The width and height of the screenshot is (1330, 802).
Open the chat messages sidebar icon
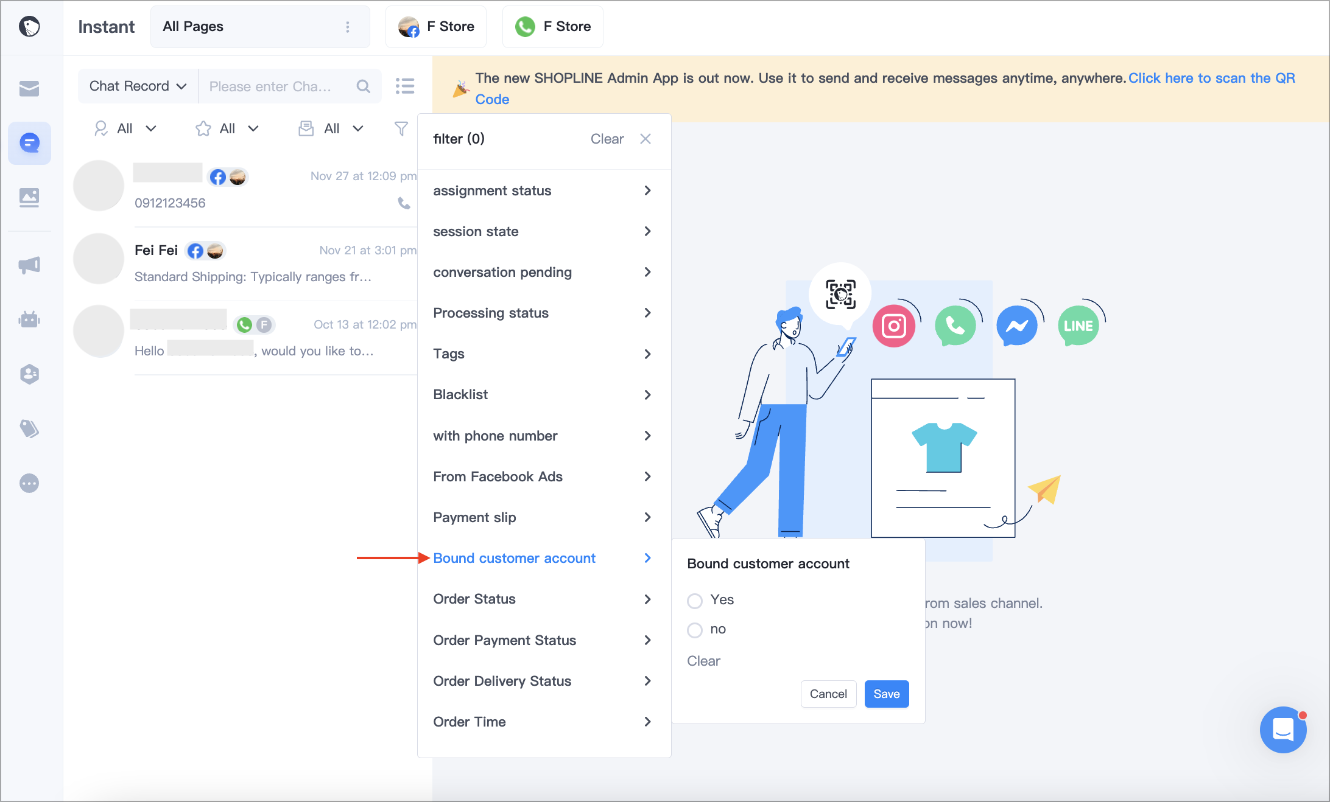pos(29,143)
